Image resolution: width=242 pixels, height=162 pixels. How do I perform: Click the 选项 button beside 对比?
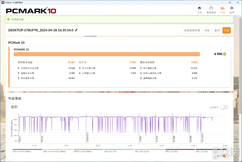tap(217, 30)
